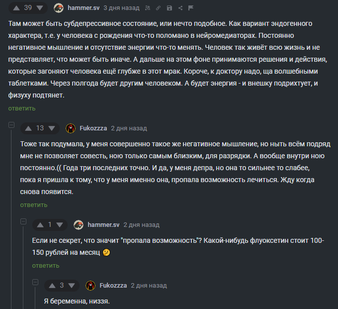Upvote the top comment with 39 rating

point(16,8)
